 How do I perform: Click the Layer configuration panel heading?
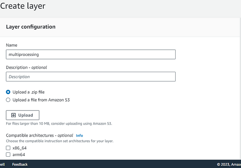pos(31,27)
